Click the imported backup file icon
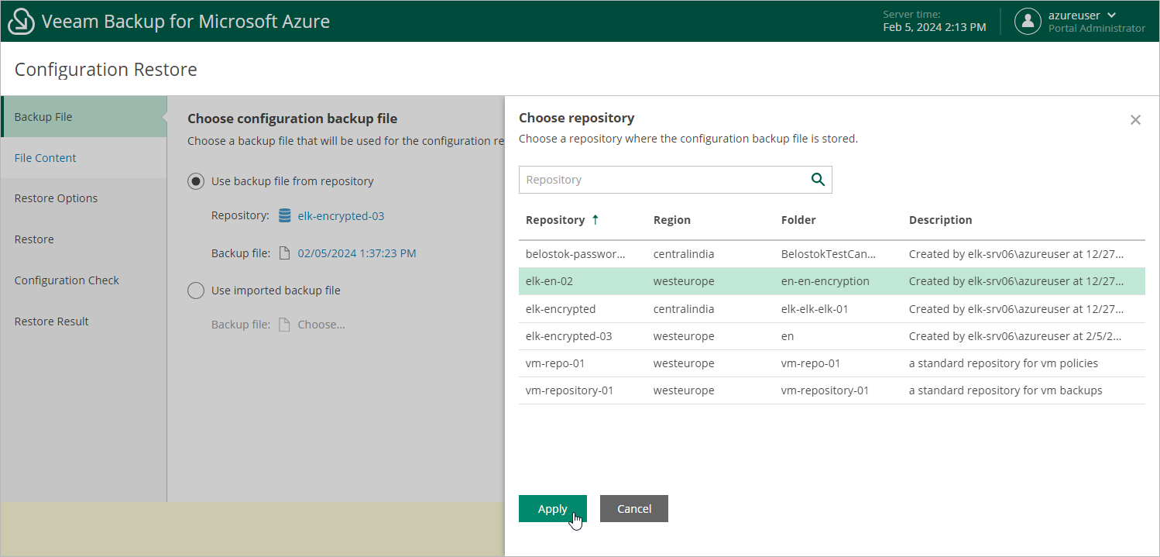Viewport: 1160px width, 557px height. pyautogui.click(x=284, y=325)
